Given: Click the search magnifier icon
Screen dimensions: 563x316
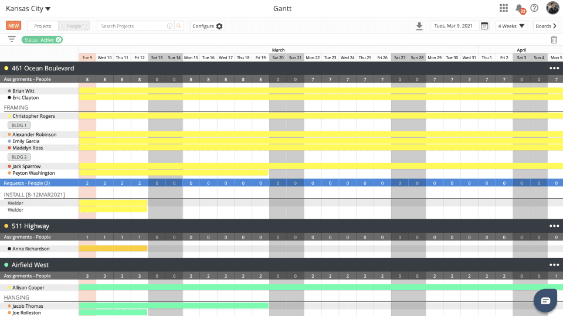Looking at the screenshot, I should point(179,26).
